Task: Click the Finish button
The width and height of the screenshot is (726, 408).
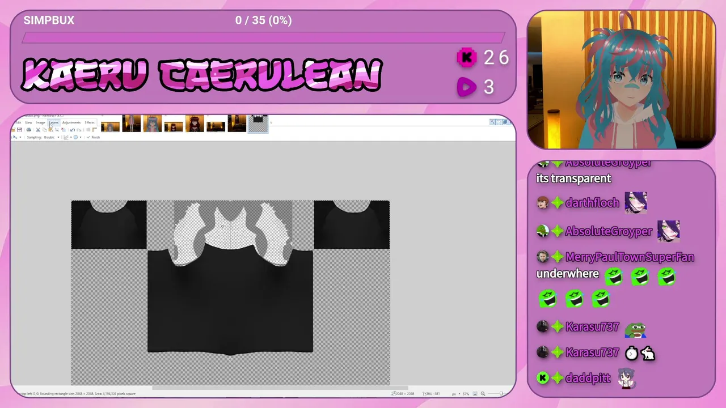Action: 93,137
